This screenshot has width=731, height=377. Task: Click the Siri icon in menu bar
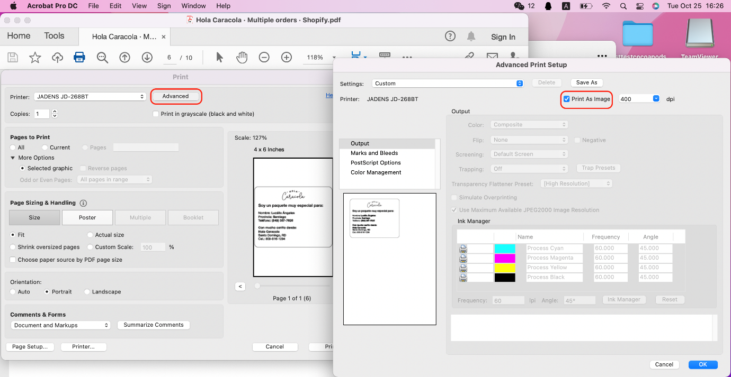click(x=655, y=6)
